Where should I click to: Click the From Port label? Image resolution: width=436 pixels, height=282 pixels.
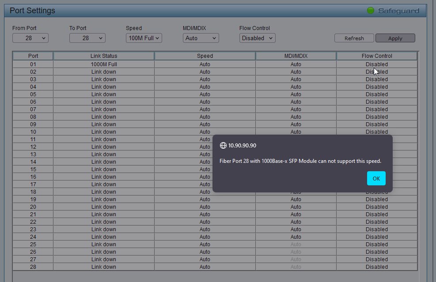(x=24, y=28)
